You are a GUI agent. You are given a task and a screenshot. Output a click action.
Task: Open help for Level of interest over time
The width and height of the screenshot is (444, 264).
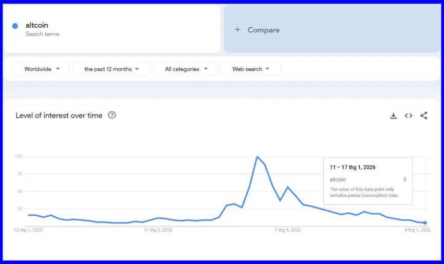pos(112,115)
